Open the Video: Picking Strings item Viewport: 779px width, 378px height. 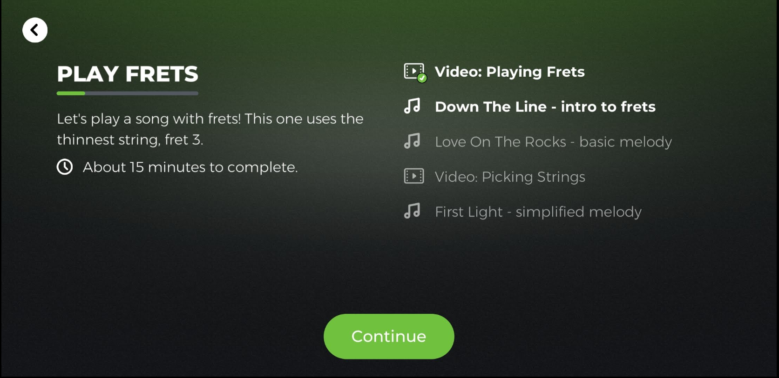(x=510, y=177)
